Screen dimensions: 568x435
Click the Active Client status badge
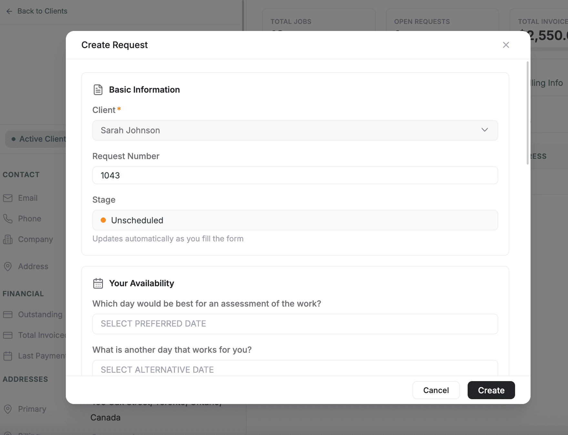39,139
